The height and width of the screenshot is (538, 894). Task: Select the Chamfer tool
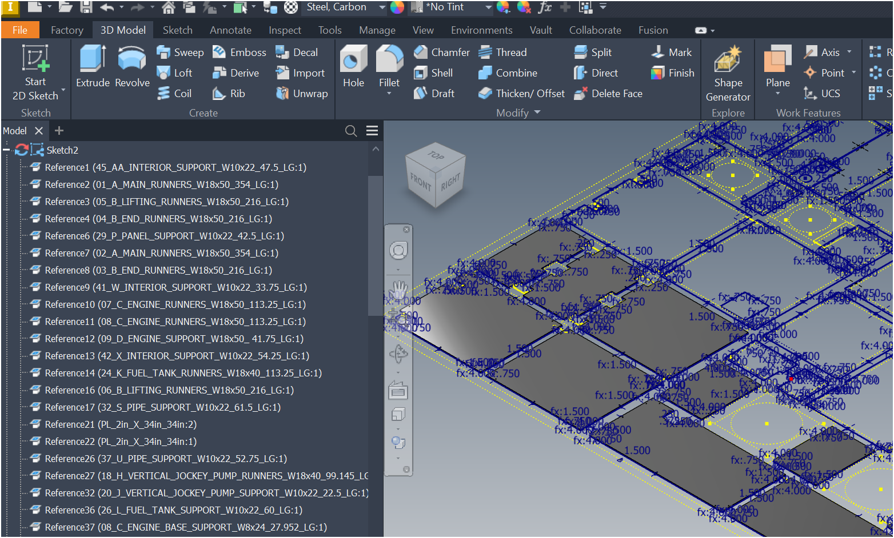coord(441,52)
